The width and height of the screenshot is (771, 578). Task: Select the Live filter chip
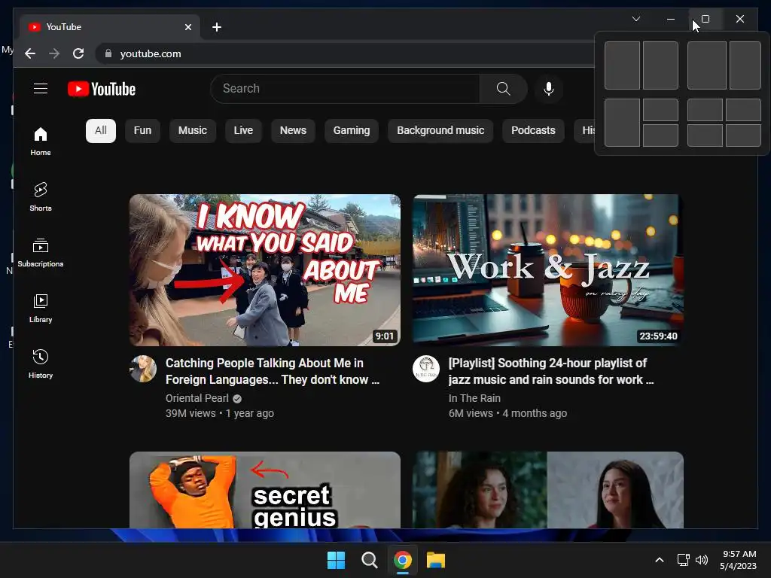[x=243, y=131]
